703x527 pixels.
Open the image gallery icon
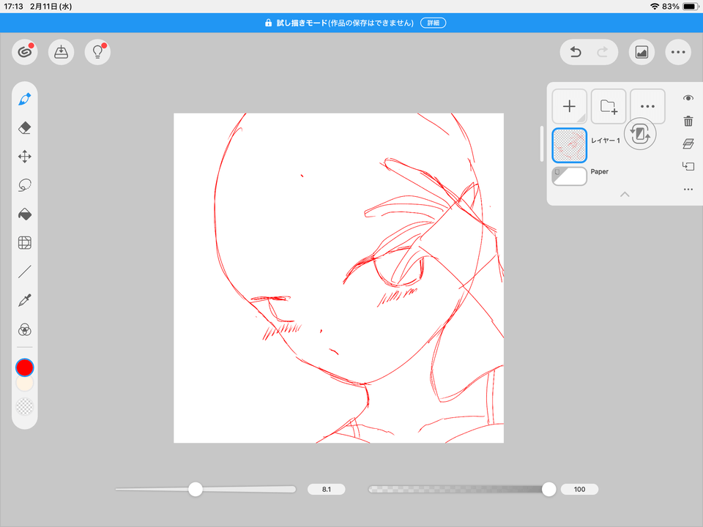pos(641,52)
